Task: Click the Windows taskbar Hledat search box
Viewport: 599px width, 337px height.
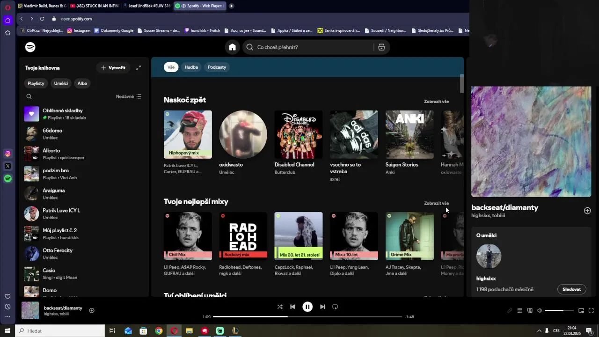Action: click(x=60, y=331)
